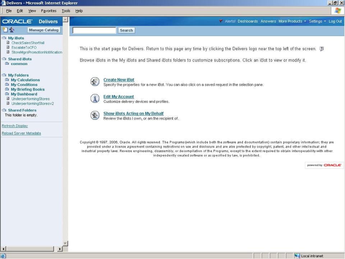Click the sidebar horizontal scrollbar left arrow
Viewport: 345px width, 259px height.
click(x=3, y=249)
